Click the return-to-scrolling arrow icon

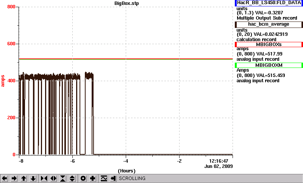pyautogui.click(x=113, y=178)
